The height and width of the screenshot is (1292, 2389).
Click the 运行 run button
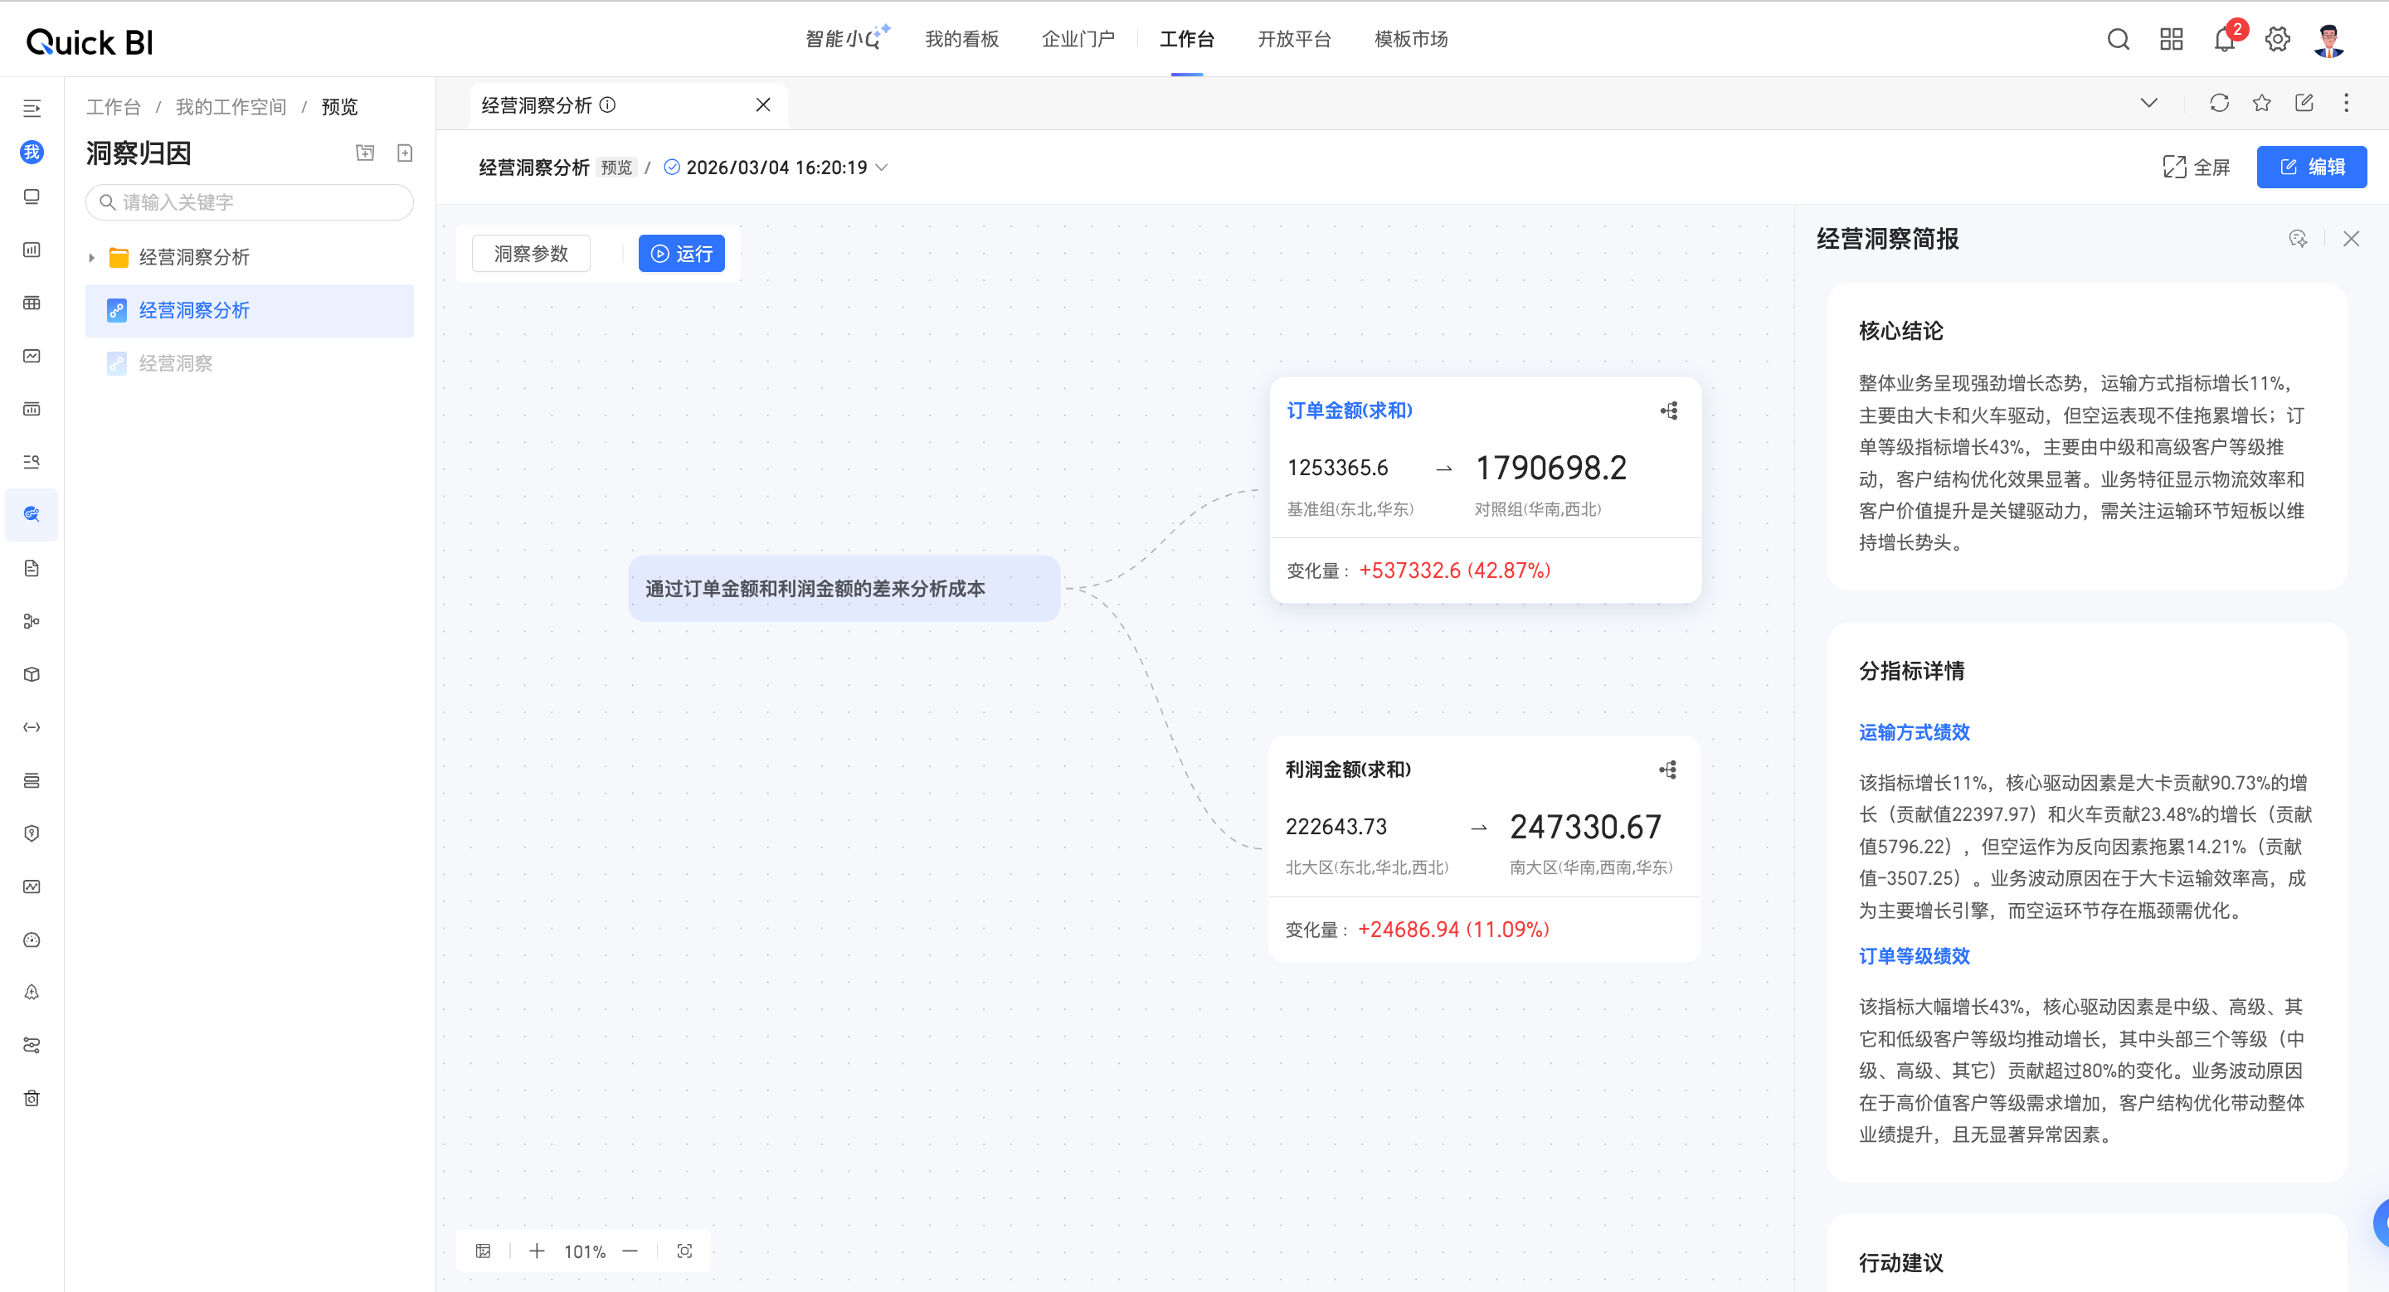click(x=681, y=254)
